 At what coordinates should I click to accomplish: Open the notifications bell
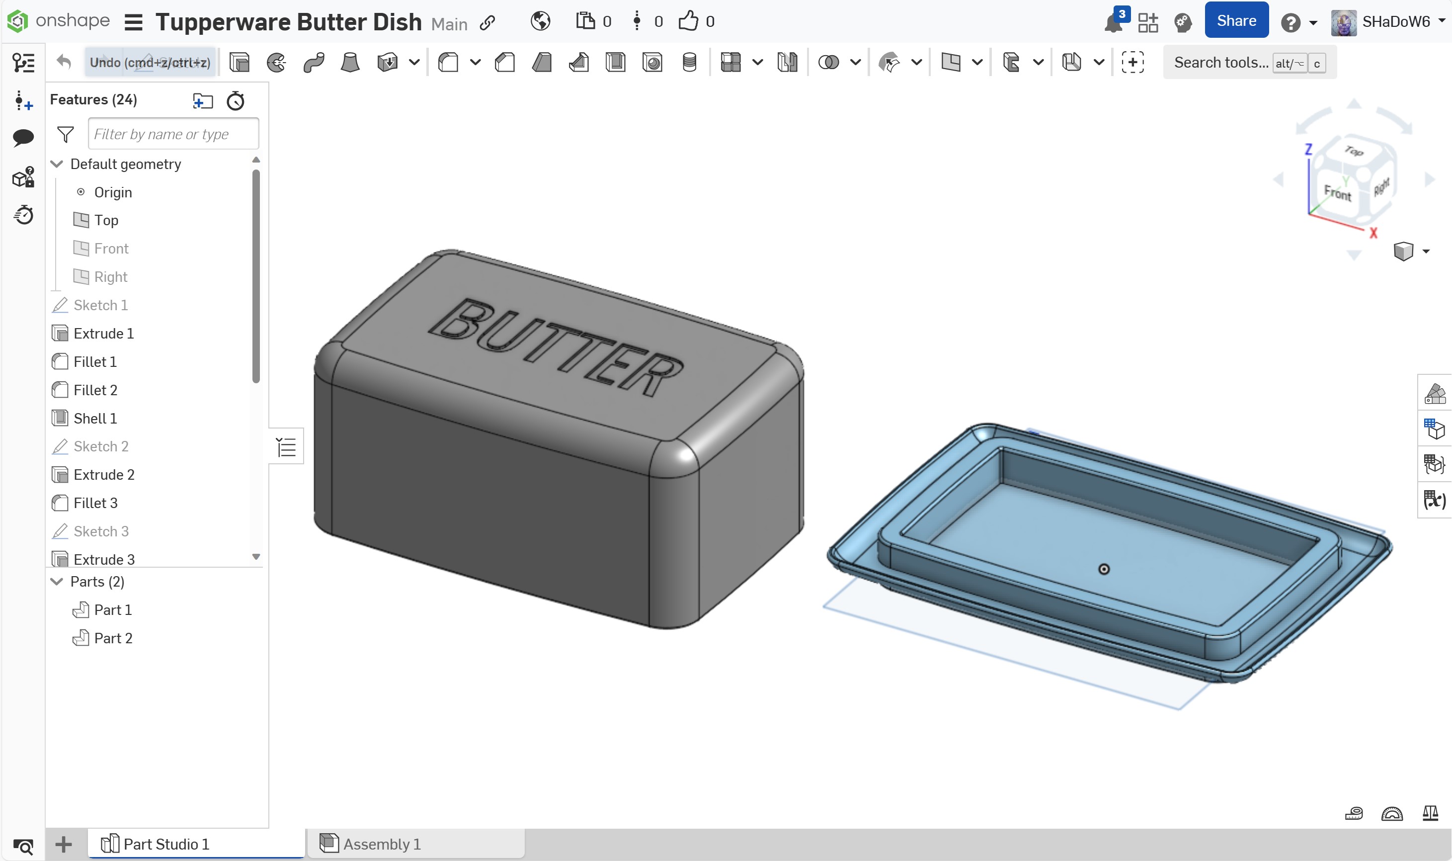(1113, 23)
